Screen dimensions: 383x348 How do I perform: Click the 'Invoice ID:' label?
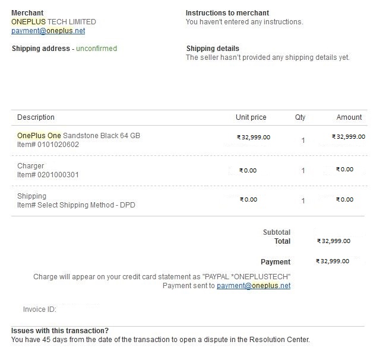click(x=39, y=309)
